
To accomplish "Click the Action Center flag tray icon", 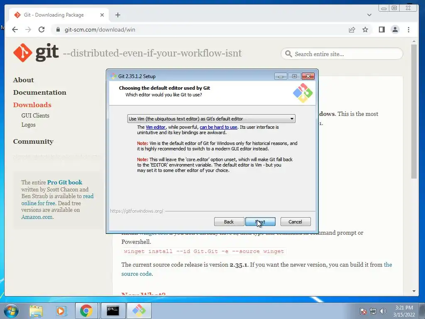I will click(x=363, y=311).
